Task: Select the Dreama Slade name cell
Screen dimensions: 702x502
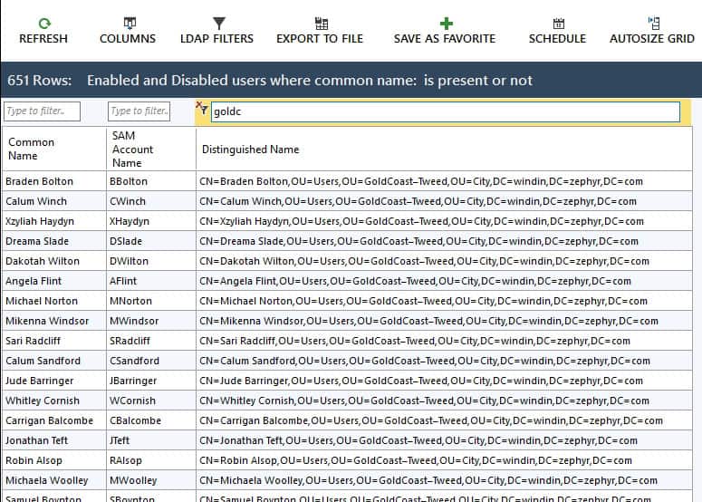Action: [x=54, y=241]
